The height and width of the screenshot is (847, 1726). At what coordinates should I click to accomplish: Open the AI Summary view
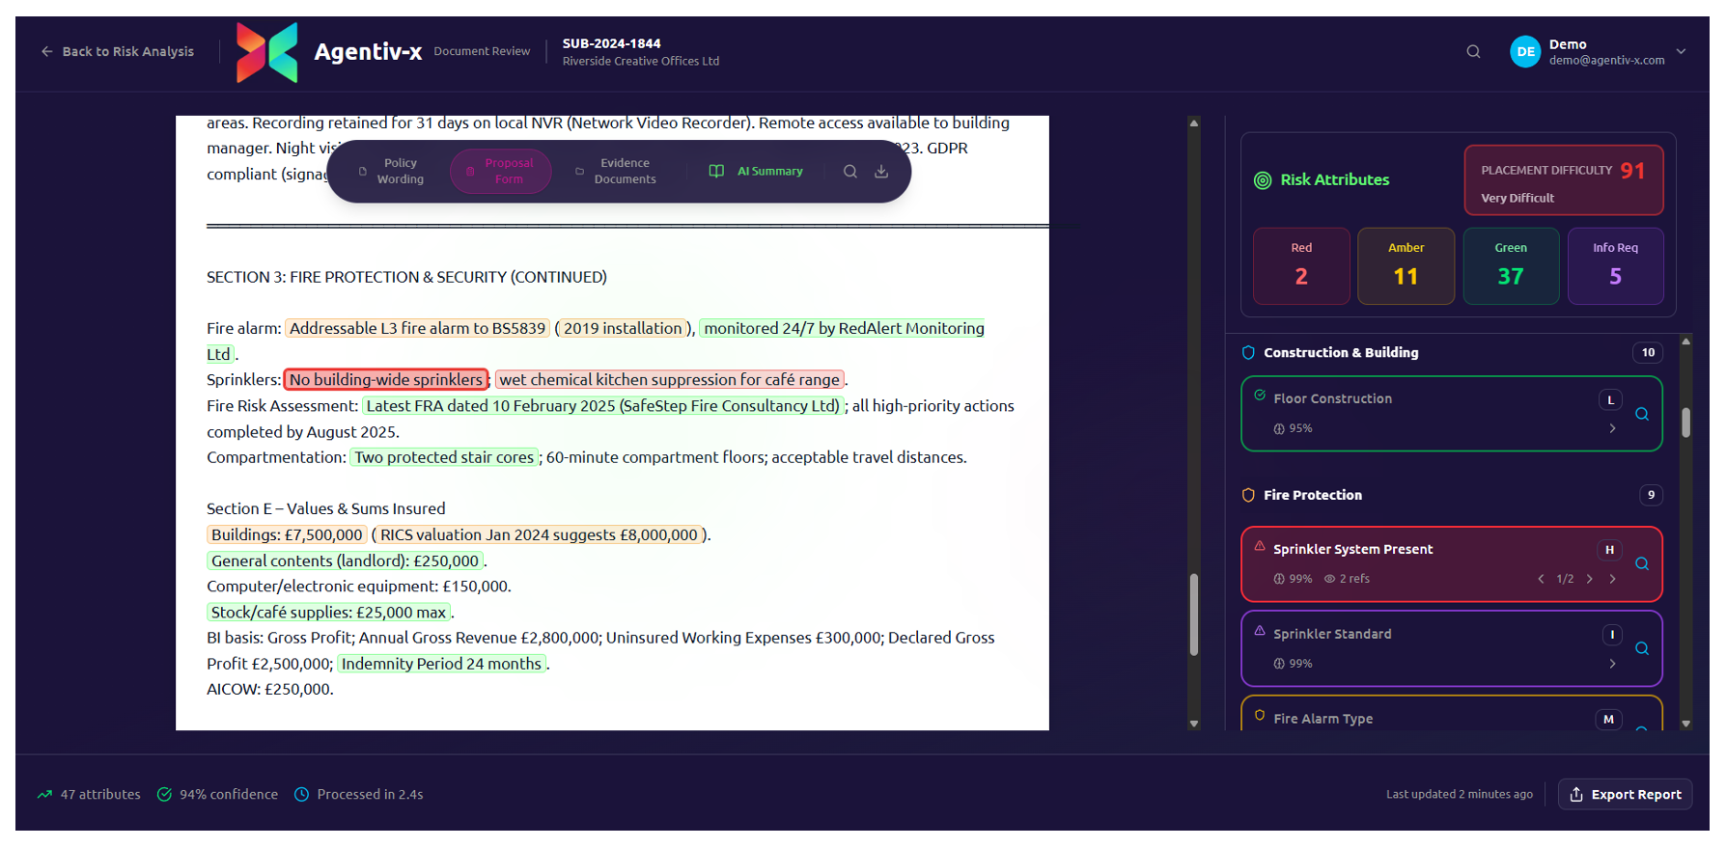click(x=757, y=172)
